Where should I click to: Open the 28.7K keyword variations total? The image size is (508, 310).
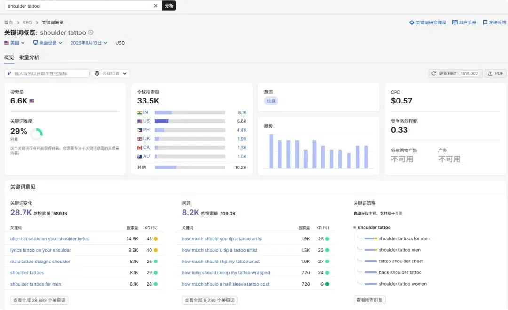pyautogui.click(x=21, y=212)
